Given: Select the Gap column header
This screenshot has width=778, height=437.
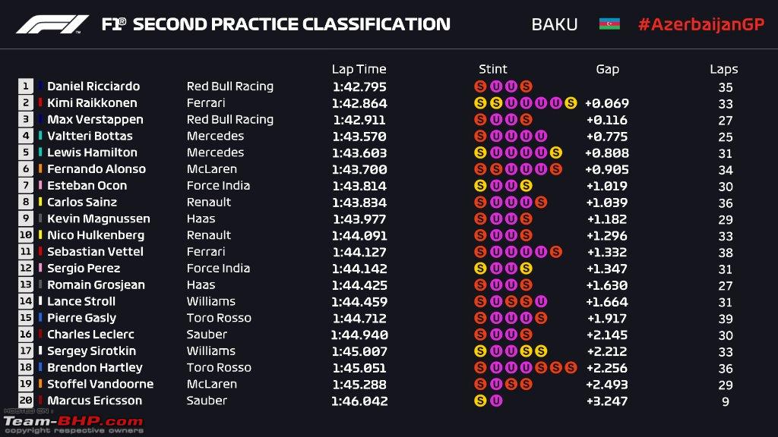Looking at the screenshot, I should tap(607, 70).
